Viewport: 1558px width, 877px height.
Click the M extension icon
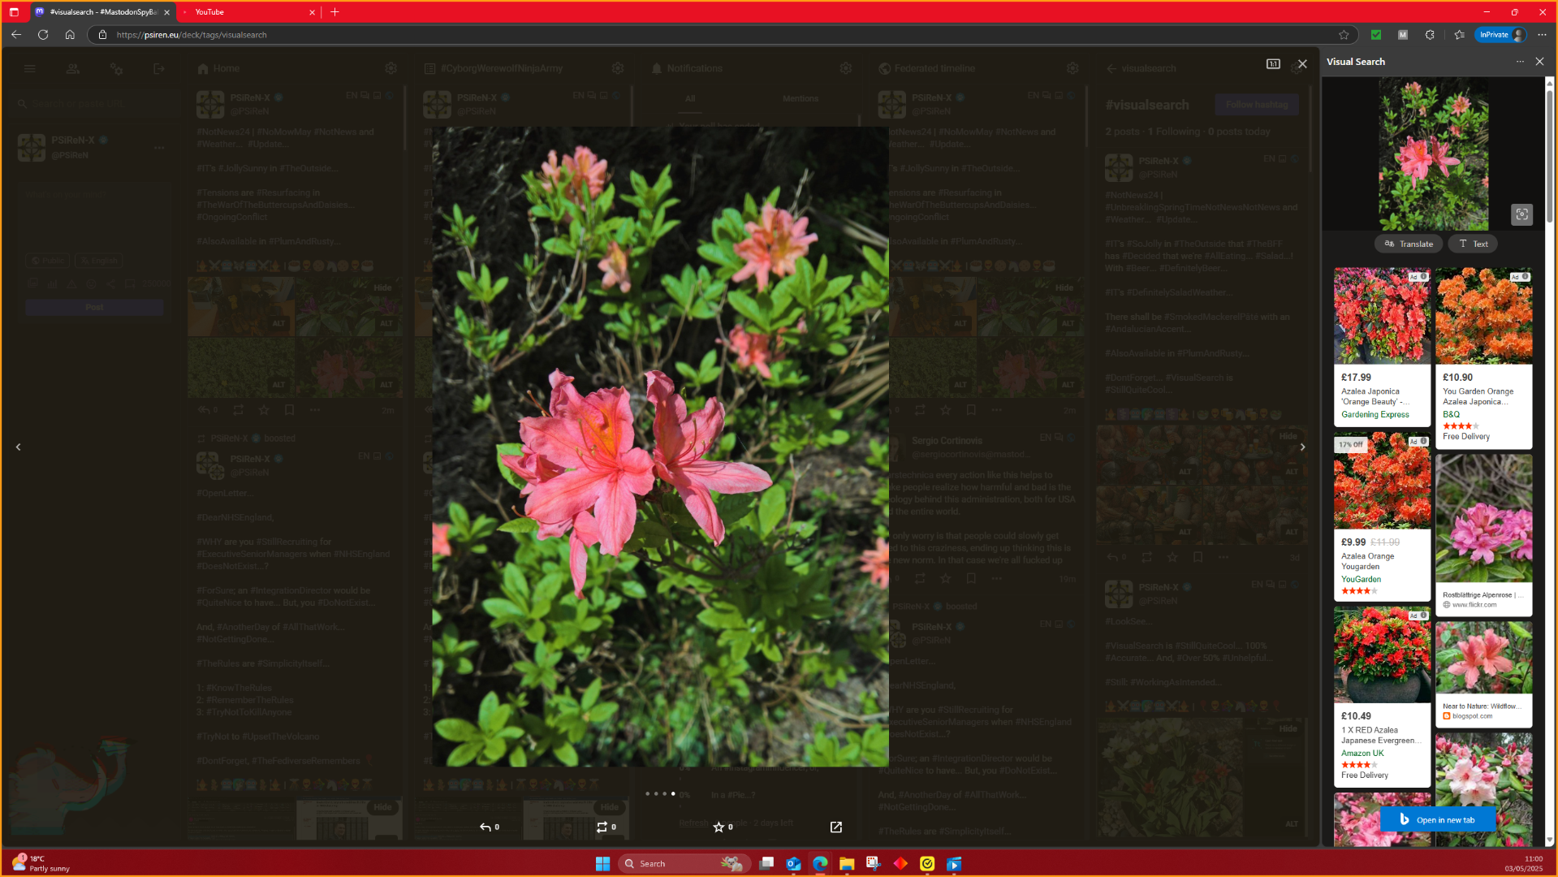[x=1403, y=35]
